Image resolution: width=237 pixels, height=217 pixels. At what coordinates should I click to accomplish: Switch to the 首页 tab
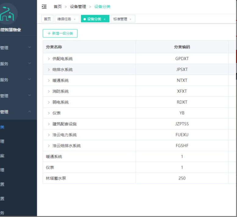pos(47,19)
